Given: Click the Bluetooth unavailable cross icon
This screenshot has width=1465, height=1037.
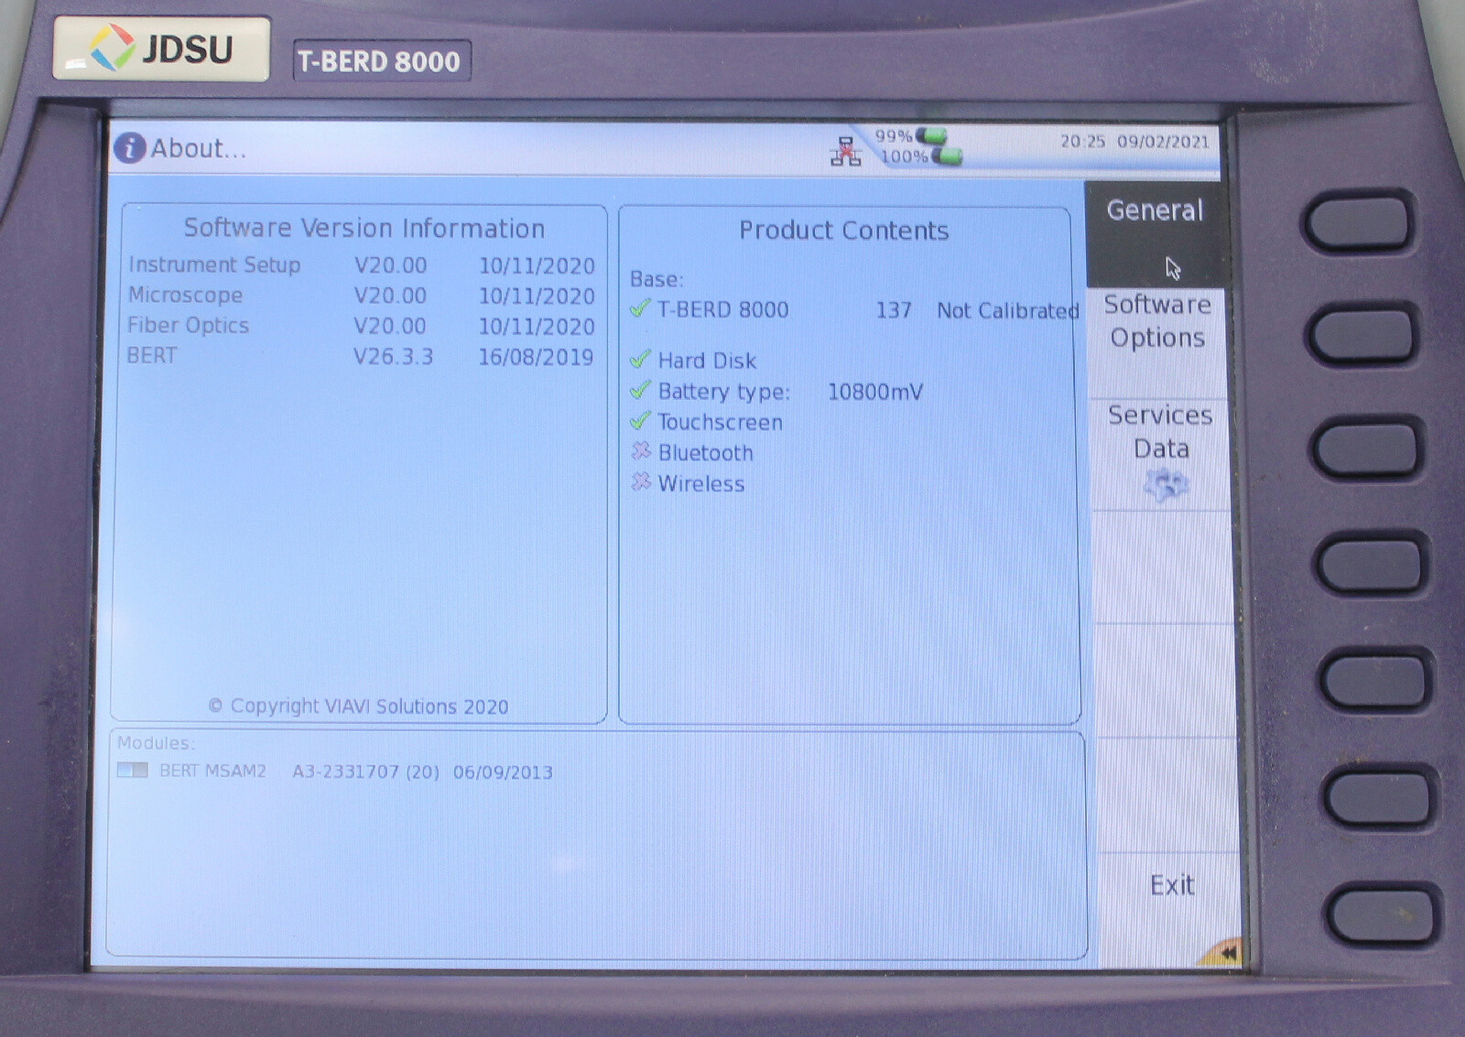Looking at the screenshot, I should [x=641, y=451].
